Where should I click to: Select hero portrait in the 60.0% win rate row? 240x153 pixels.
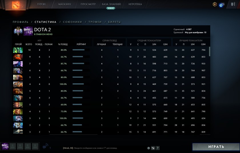(x=18, y=105)
